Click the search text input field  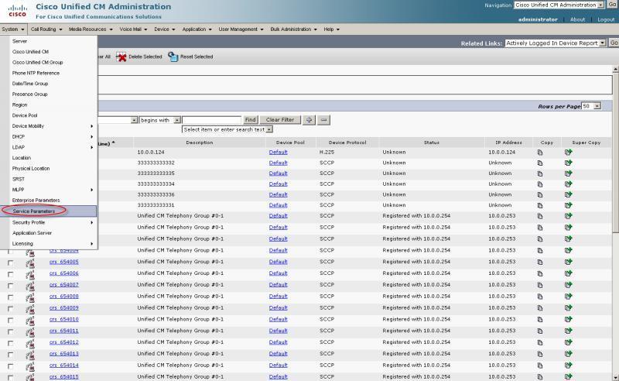[x=211, y=120]
